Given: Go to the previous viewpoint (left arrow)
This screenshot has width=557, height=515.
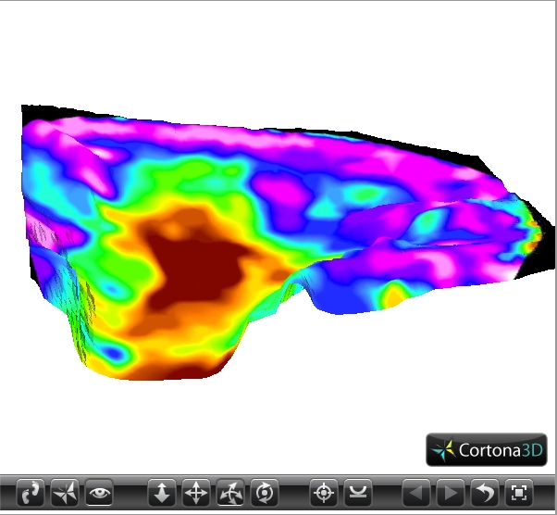Looking at the screenshot, I should coord(416,493).
